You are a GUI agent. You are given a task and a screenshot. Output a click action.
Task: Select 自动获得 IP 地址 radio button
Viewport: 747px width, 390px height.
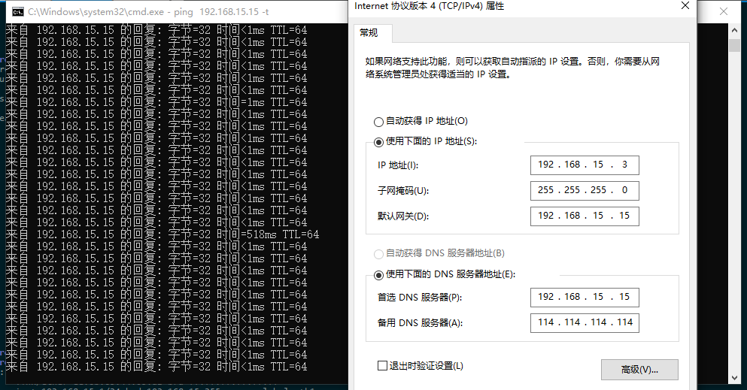click(x=378, y=122)
